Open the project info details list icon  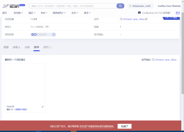[54, 35]
